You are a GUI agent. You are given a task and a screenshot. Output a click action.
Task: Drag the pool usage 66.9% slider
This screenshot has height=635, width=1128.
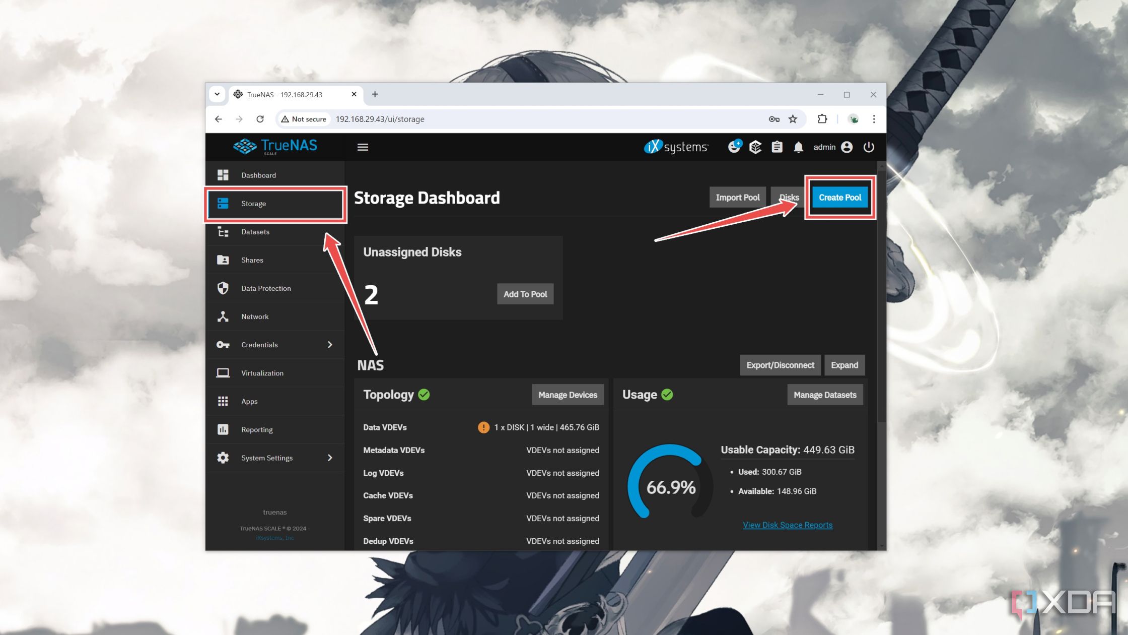[x=669, y=486]
